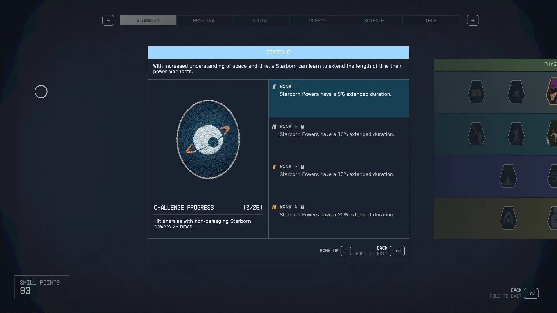
Task: Click the Challenge Progress bar
Action: coord(208,214)
